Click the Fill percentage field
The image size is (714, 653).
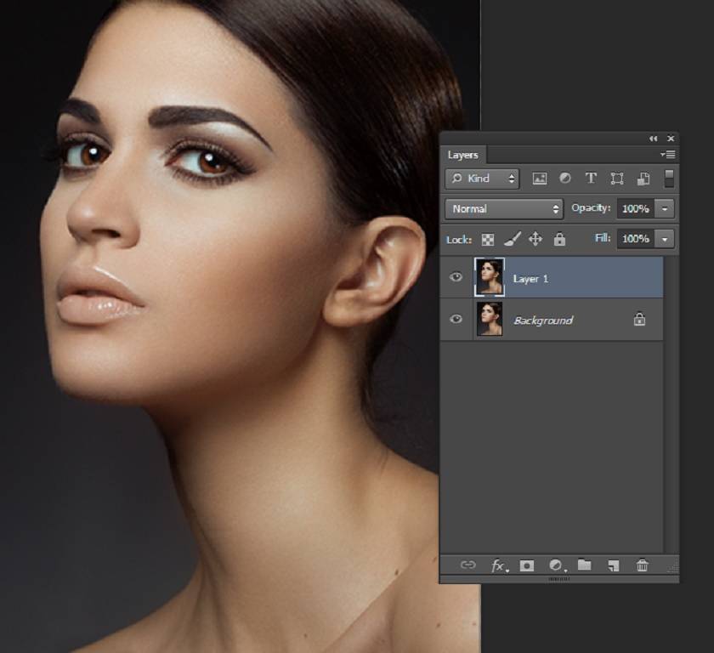tap(634, 239)
